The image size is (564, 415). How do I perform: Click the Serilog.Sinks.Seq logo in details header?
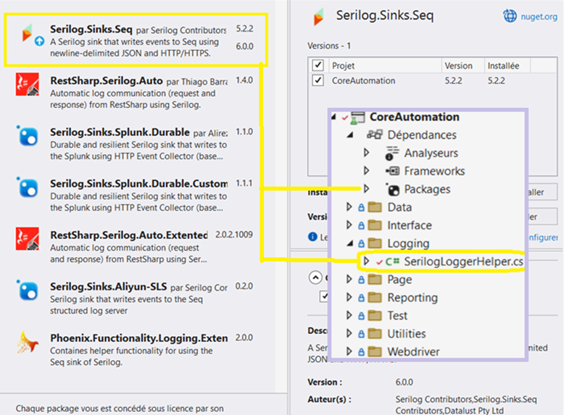click(318, 17)
